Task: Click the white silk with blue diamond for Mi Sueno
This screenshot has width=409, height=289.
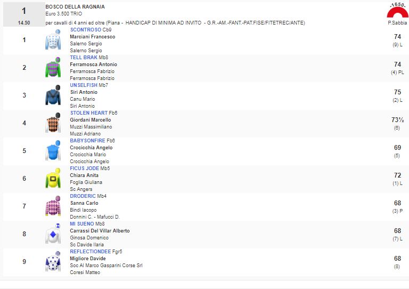Action: click(53, 235)
